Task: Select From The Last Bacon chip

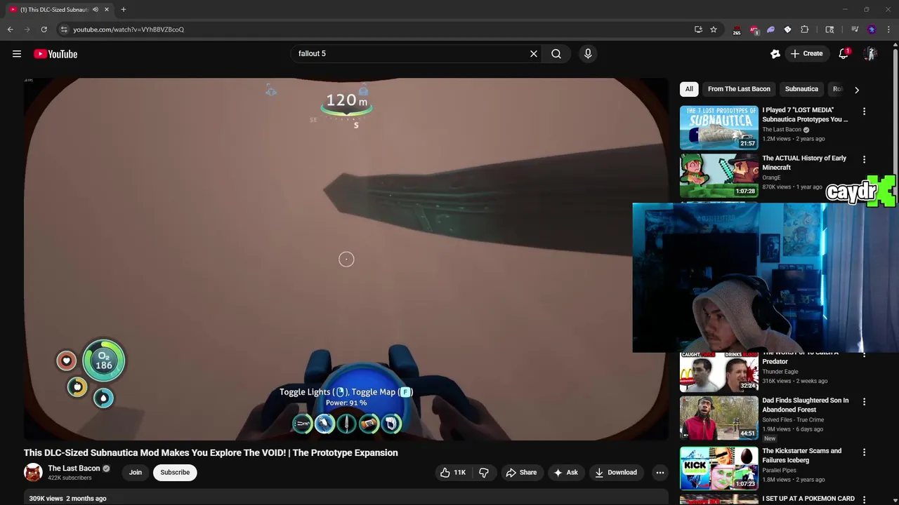Action: click(739, 89)
